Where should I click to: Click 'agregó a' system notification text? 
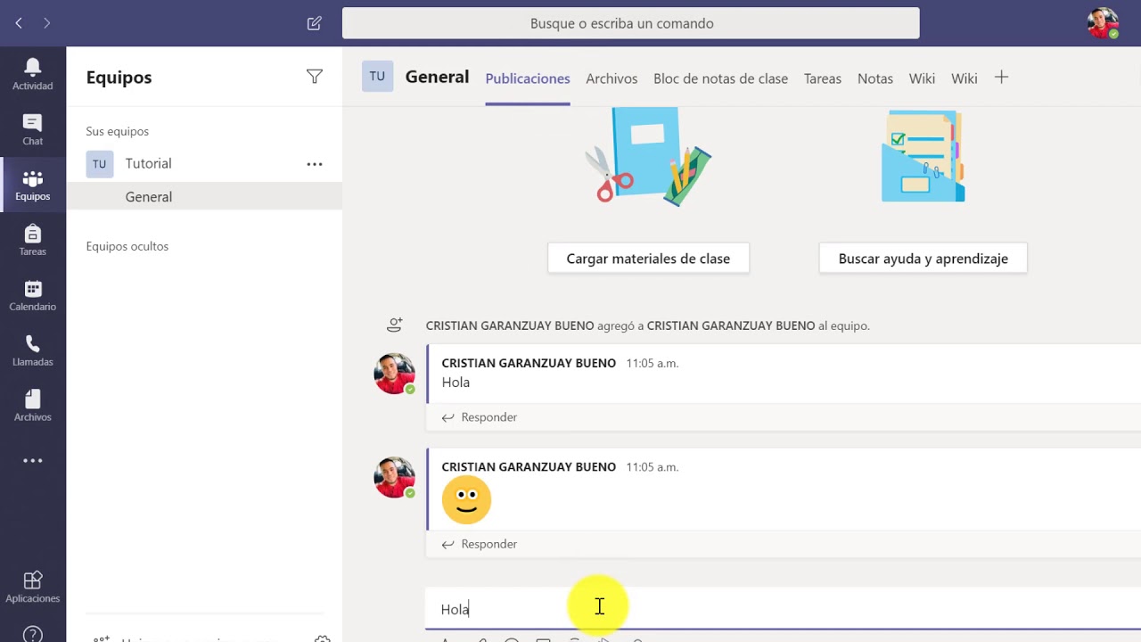620,325
